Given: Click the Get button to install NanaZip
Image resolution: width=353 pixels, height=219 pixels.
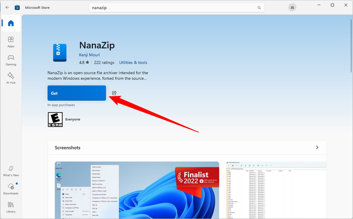Looking at the screenshot, I should coord(77,93).
